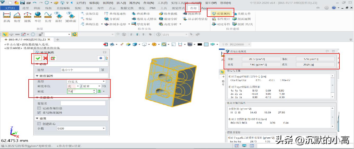Open the 类型 自定义 dropdown

86,82
